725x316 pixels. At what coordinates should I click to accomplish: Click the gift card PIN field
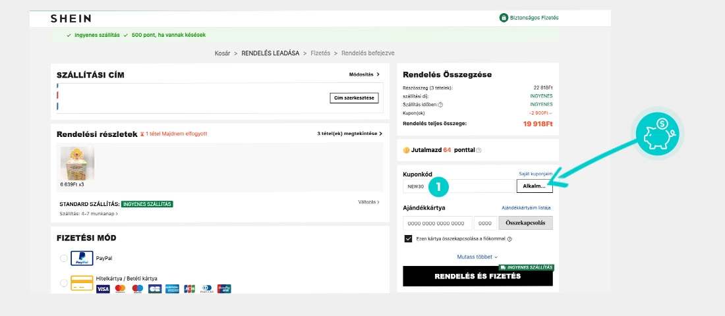(x=485, y=223)
